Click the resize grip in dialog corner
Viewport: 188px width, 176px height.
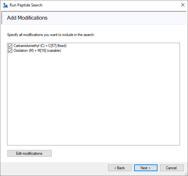(186, 174)
